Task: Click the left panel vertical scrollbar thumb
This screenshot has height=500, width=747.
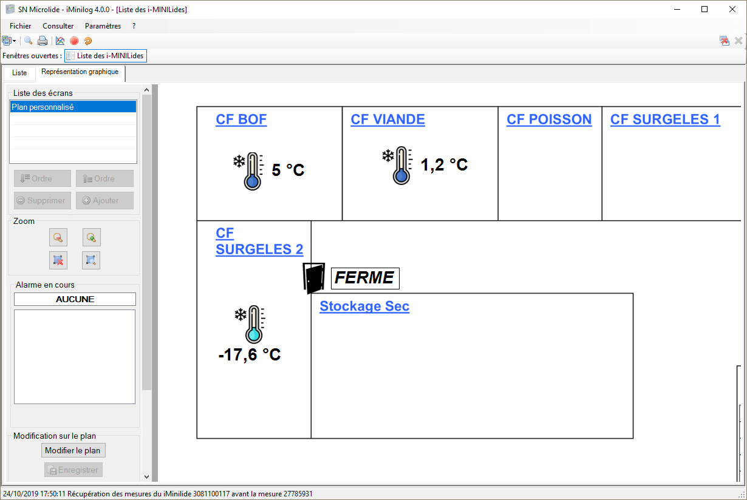Action: tap(146, 241)
